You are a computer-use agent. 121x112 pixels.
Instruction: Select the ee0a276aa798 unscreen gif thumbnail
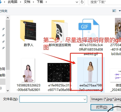click(x=90, y=70)
